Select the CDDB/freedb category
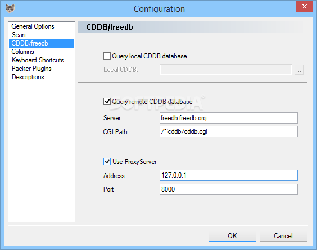This screenshot has height=250, width=317. [x=42, y=43]
